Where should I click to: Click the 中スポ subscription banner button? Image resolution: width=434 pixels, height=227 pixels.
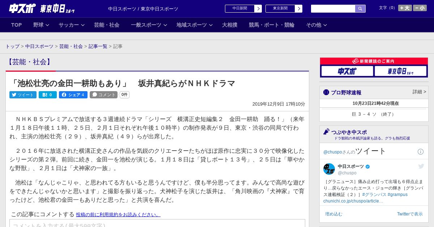[347, 71]
